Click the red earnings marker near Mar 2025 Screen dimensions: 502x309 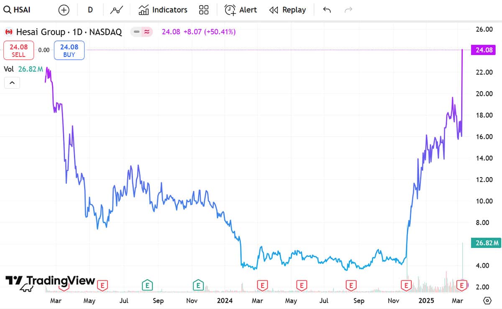(x=462, y=286)
